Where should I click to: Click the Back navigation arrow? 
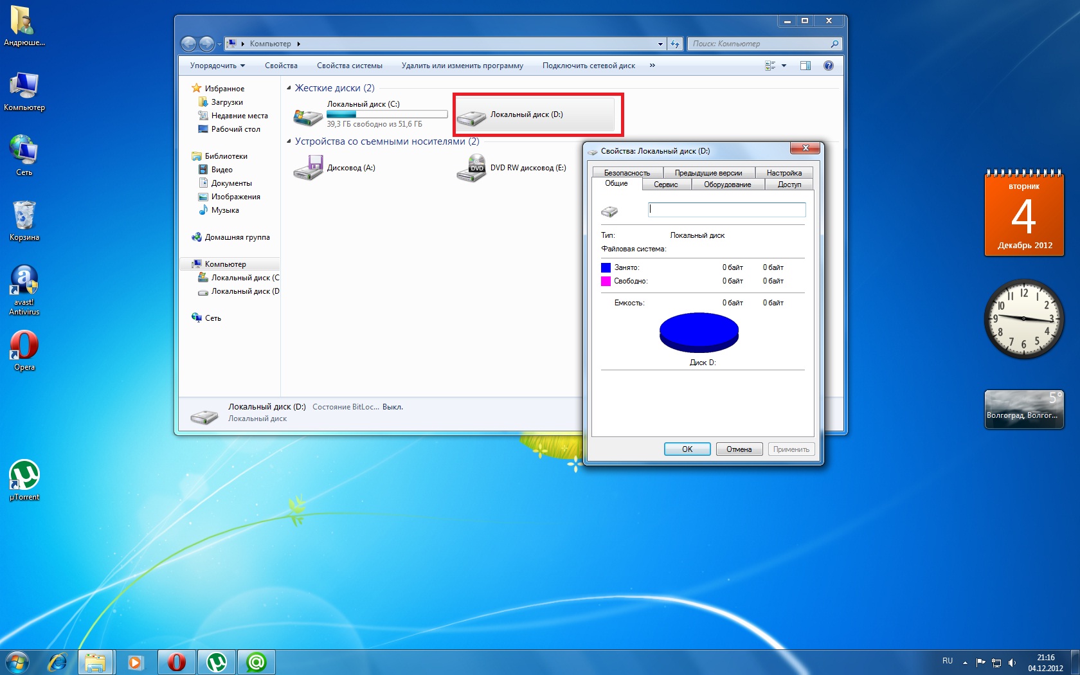pos(189,44)
